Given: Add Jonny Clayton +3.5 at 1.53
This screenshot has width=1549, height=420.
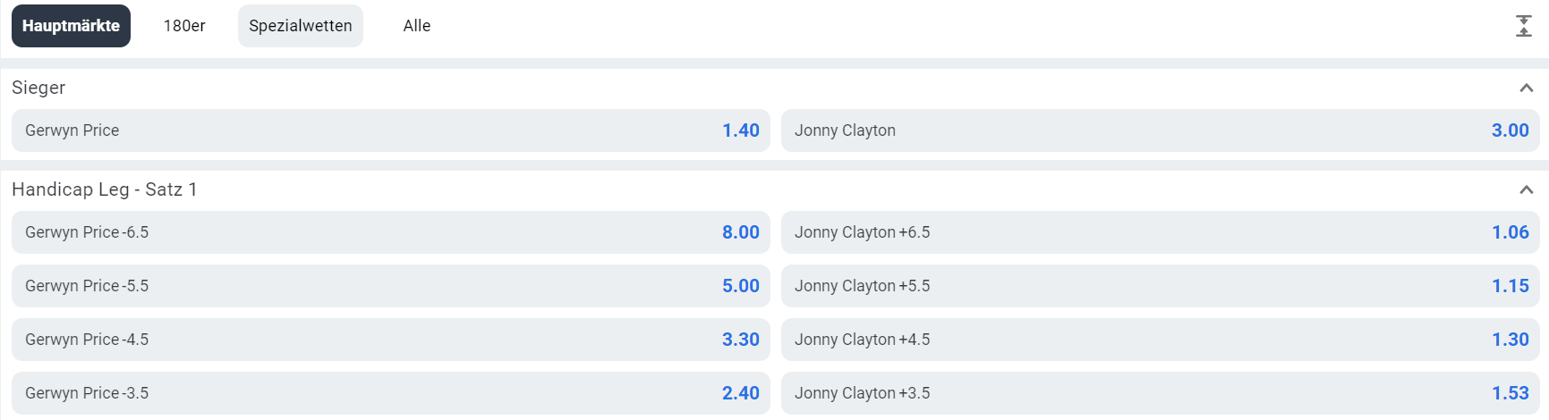Looking at the screenshot, I should click(1161, 393).
